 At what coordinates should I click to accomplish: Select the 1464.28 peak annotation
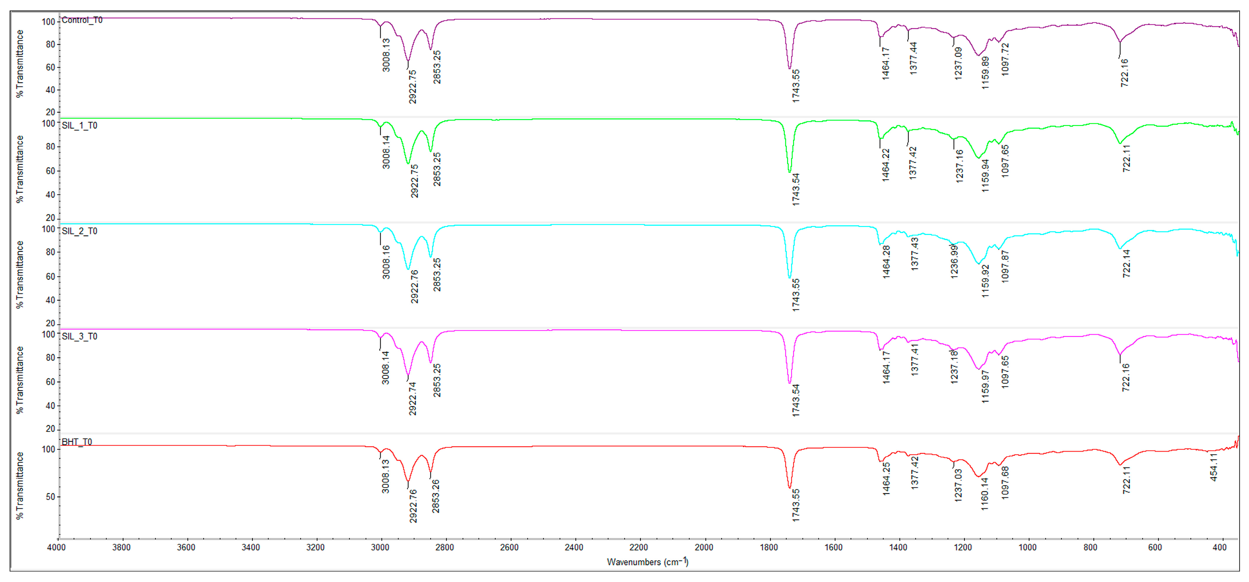point(886,262)
